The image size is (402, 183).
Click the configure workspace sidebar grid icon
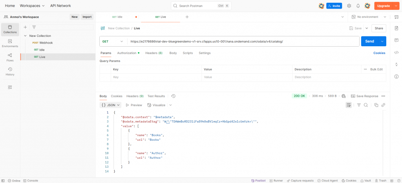tap(10, 87)
